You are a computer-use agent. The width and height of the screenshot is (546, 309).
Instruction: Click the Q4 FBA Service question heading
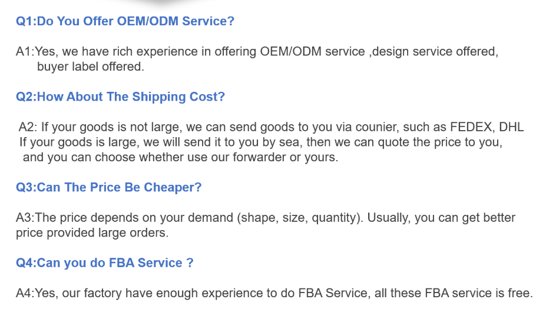[104, 263]
